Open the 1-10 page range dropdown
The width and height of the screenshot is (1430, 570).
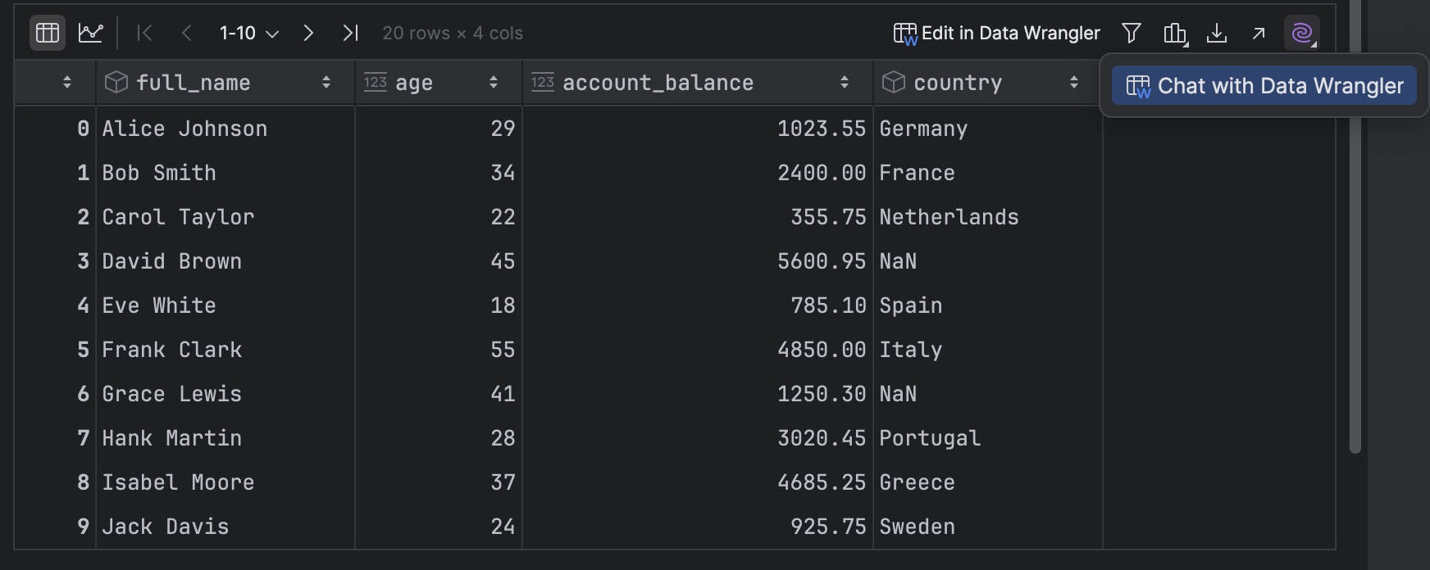click(x=249, y=33)
